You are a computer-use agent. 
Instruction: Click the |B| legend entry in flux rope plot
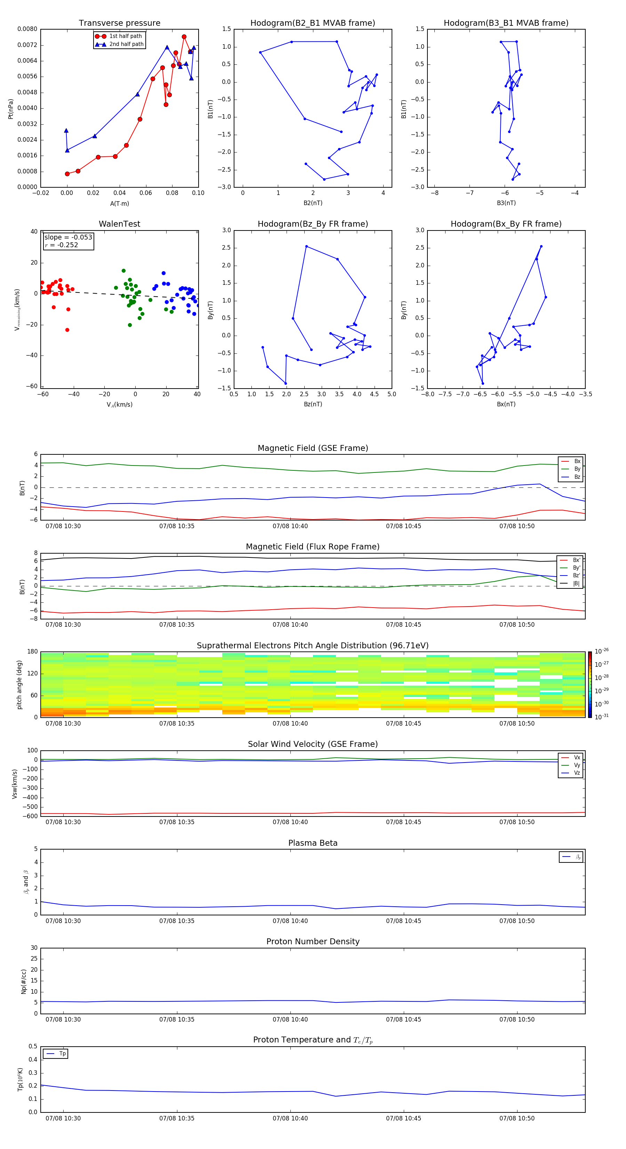(x=570, y=584)
